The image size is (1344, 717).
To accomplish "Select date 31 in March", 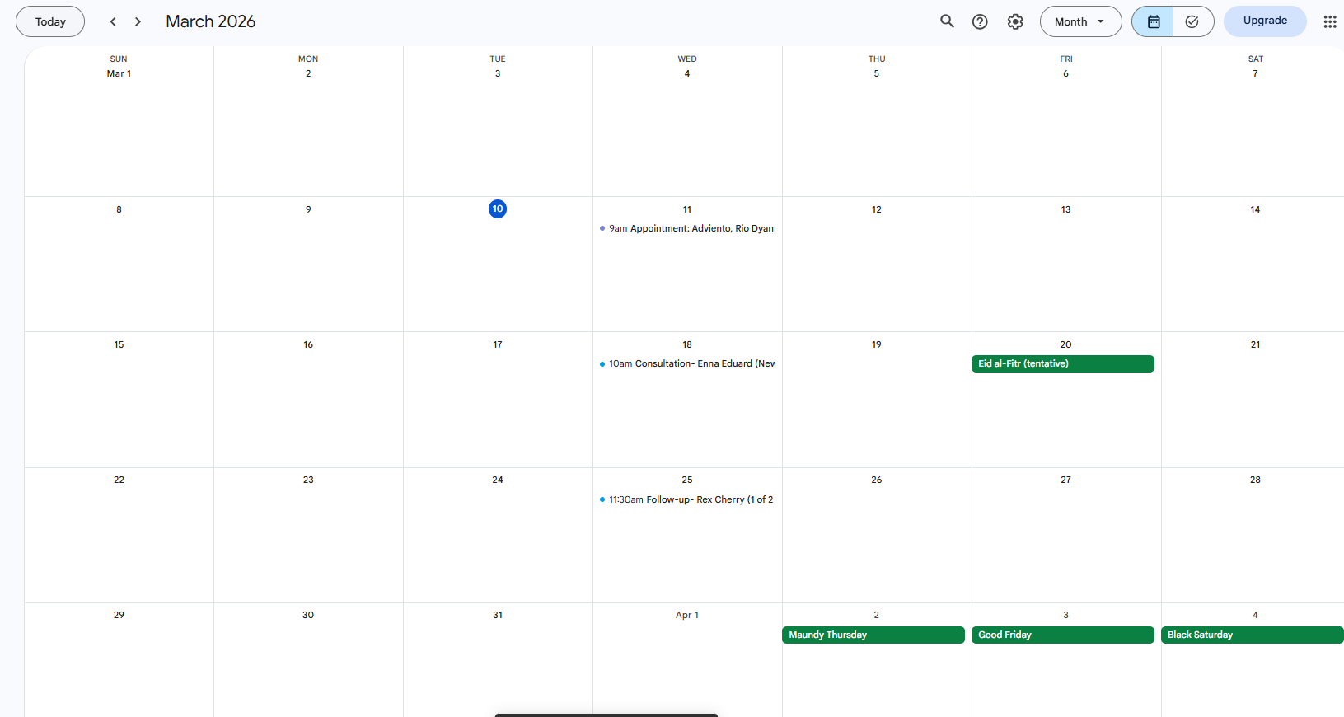I will coord(498,615).
